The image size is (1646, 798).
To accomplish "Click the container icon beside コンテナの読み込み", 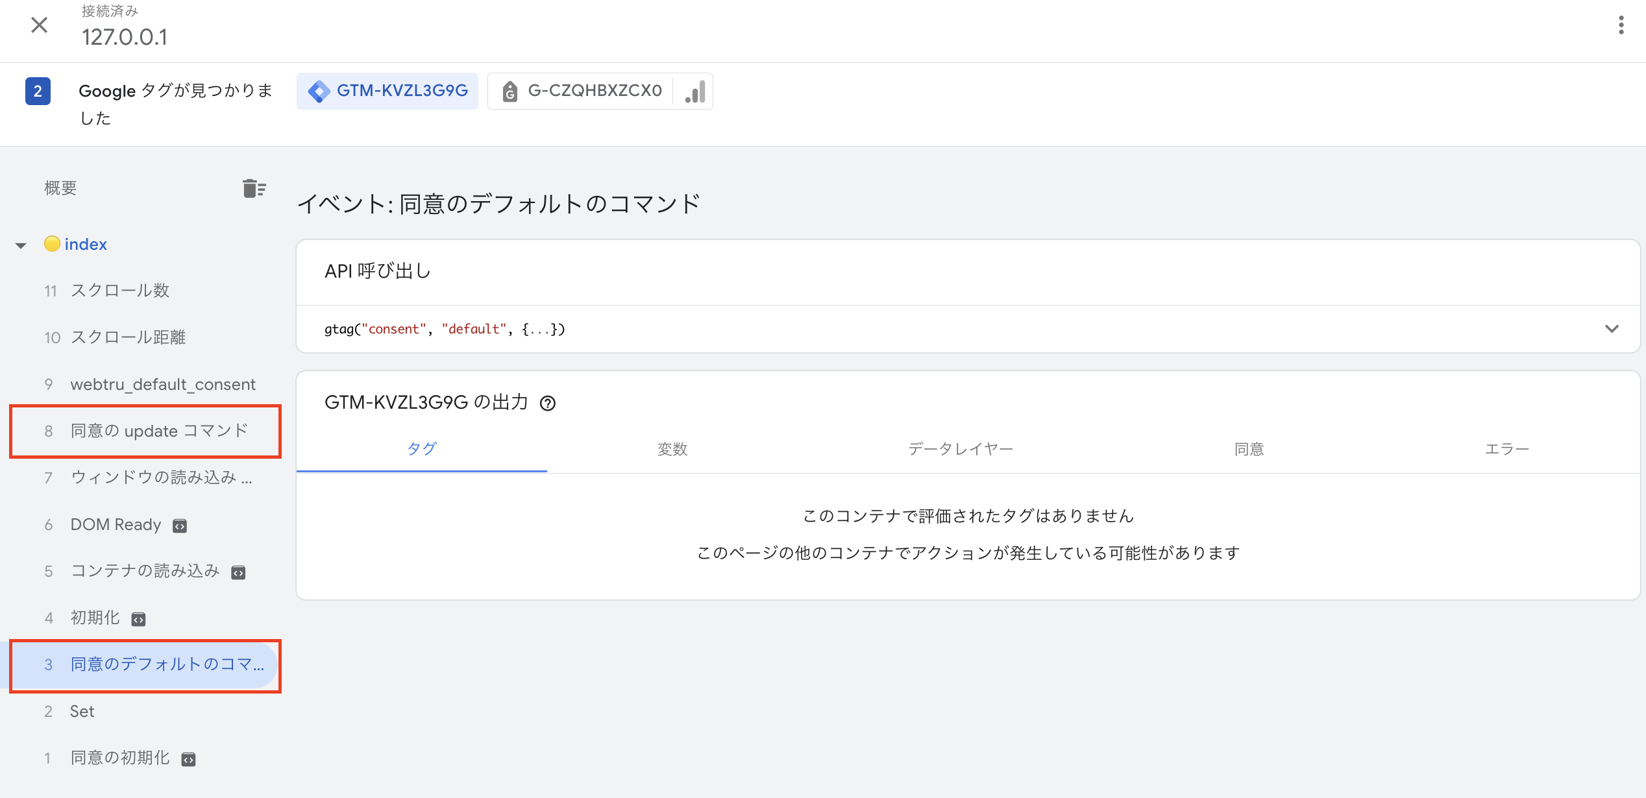I will [x=238, y=572].
